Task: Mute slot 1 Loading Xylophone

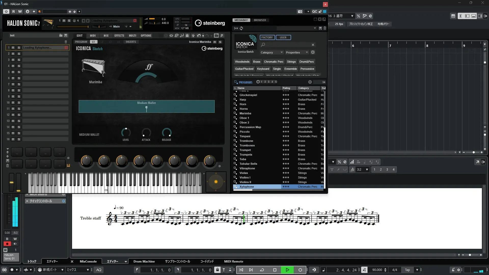Action: point(13,48)
